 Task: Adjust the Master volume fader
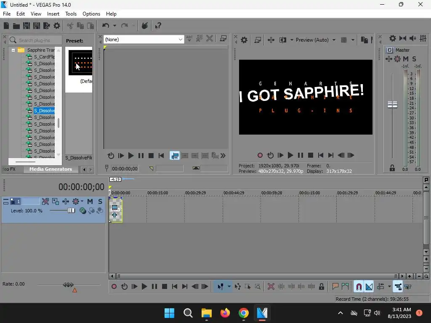click(x=393, y=105)
